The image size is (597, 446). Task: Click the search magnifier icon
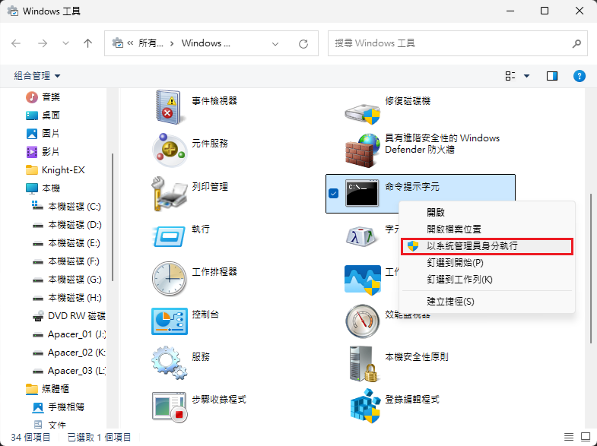[x=576, y=44]
